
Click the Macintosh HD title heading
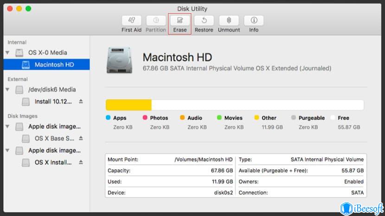(177, 57)
